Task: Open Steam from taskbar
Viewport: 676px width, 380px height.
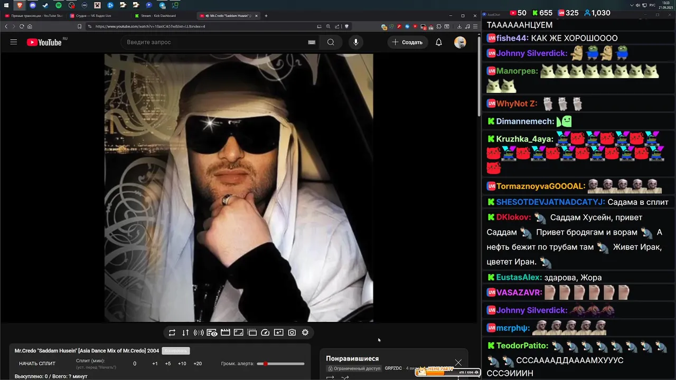Action: (x=45, y=5)
